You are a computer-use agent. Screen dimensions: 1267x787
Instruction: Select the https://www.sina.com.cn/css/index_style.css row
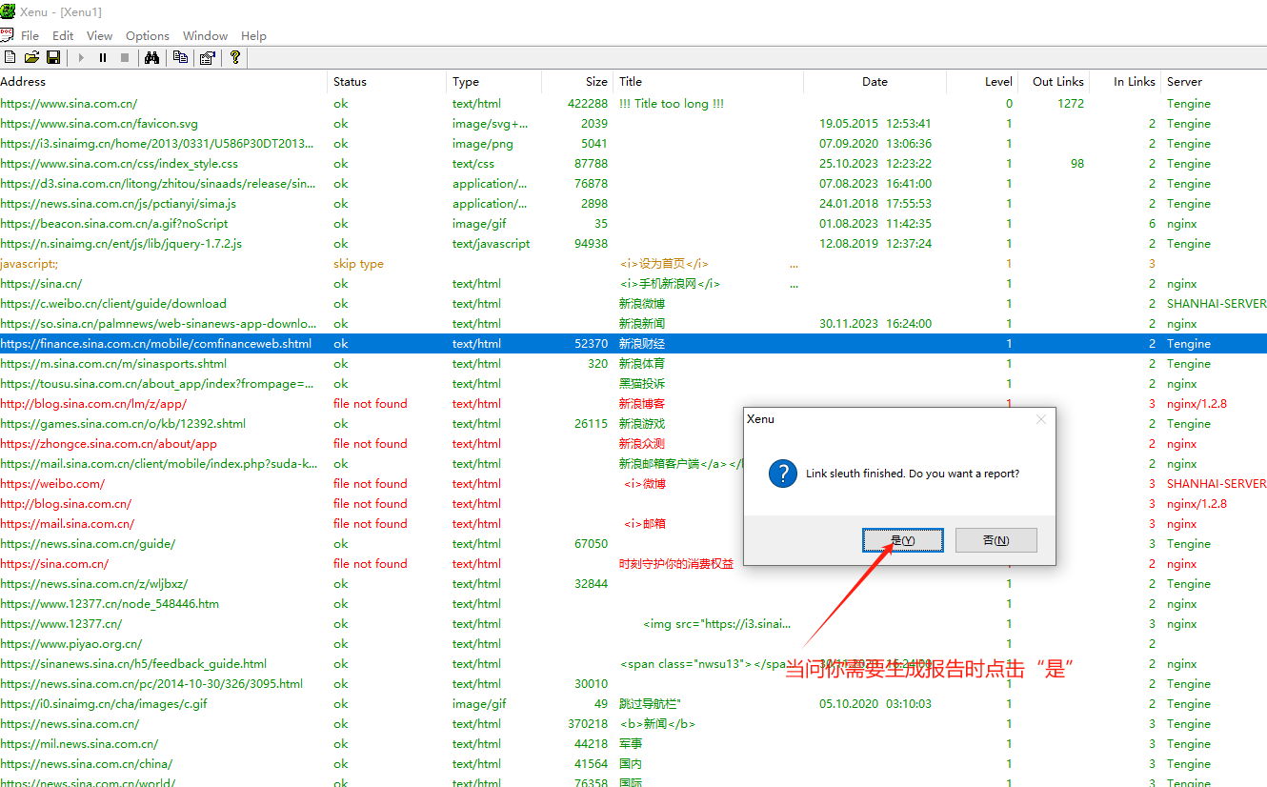pos(633,164)
